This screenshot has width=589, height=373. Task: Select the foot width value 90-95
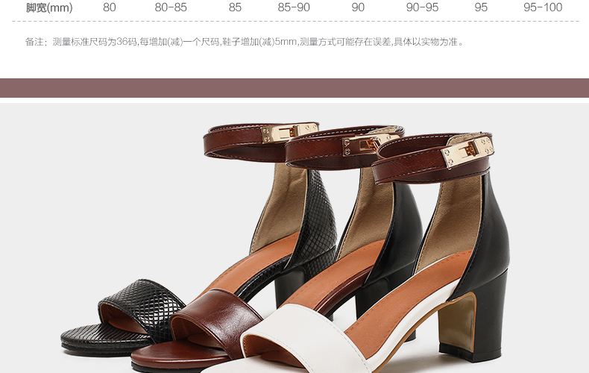tap(422, 8)
